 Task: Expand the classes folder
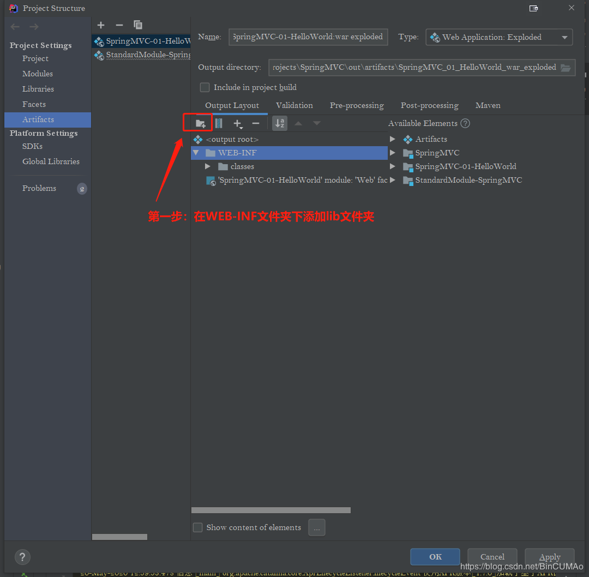pos(207,166)
